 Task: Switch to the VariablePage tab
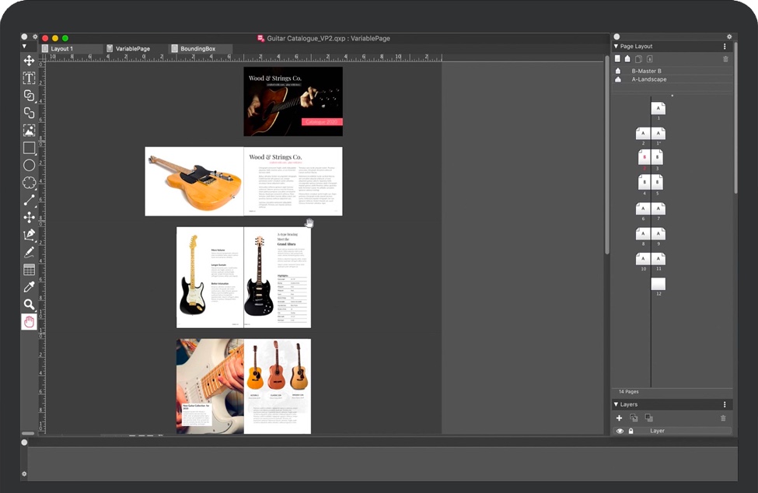click(x=132, y=49)
